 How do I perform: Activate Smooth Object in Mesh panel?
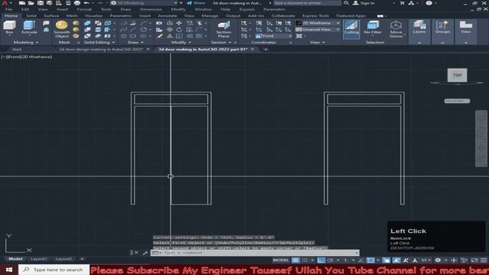62,29
